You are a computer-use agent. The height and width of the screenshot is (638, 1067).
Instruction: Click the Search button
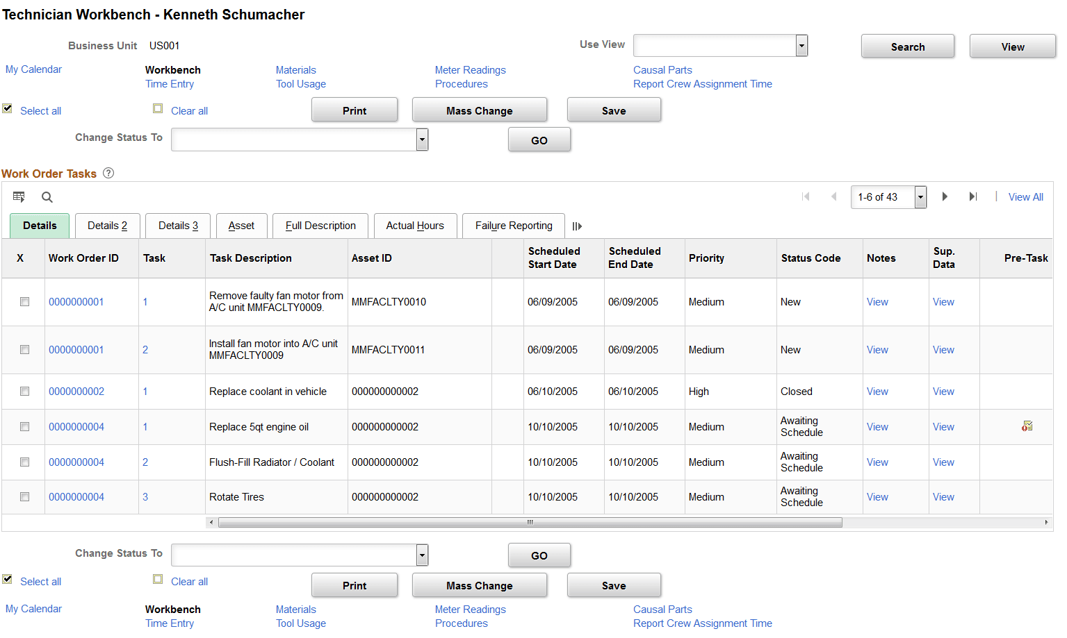click(x=908, y=47)
